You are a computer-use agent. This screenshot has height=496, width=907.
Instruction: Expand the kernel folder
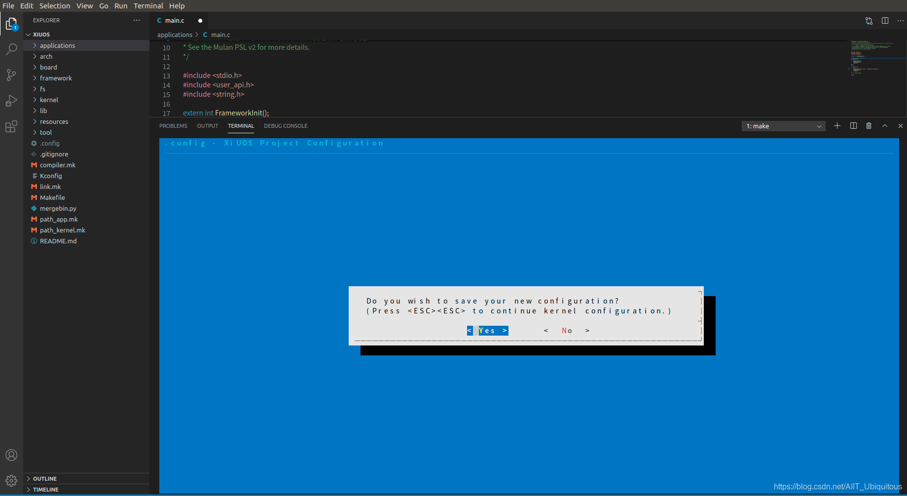[x=49, y=100]
